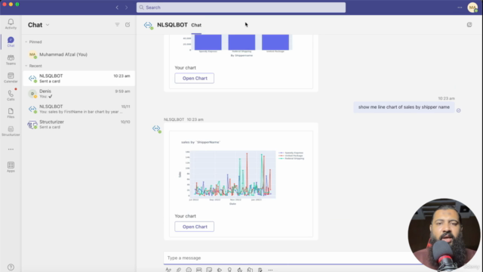
Task: Start a new chat with compose icon
Action: click(x=128, y=25)
